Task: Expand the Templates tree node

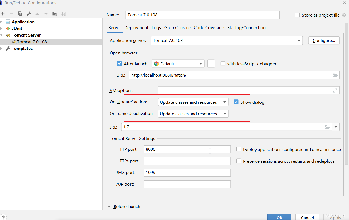Action: pyautogui.click(x=1, y=48)
